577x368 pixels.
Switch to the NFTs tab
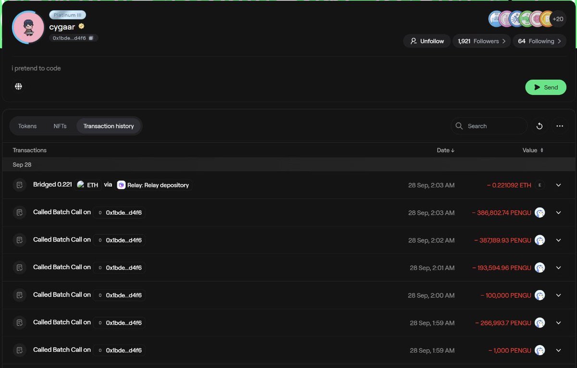60,126
